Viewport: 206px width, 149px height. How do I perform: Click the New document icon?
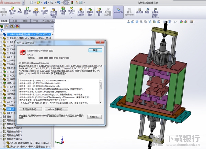[32, 2]
